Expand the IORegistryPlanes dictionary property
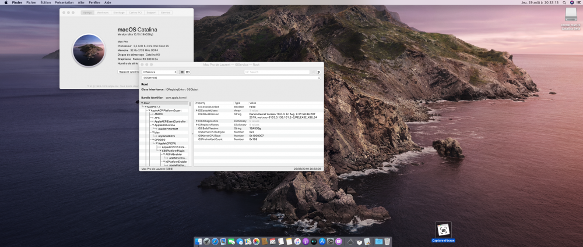The height and width of the screenshot is (247, 583). point(196,125)
